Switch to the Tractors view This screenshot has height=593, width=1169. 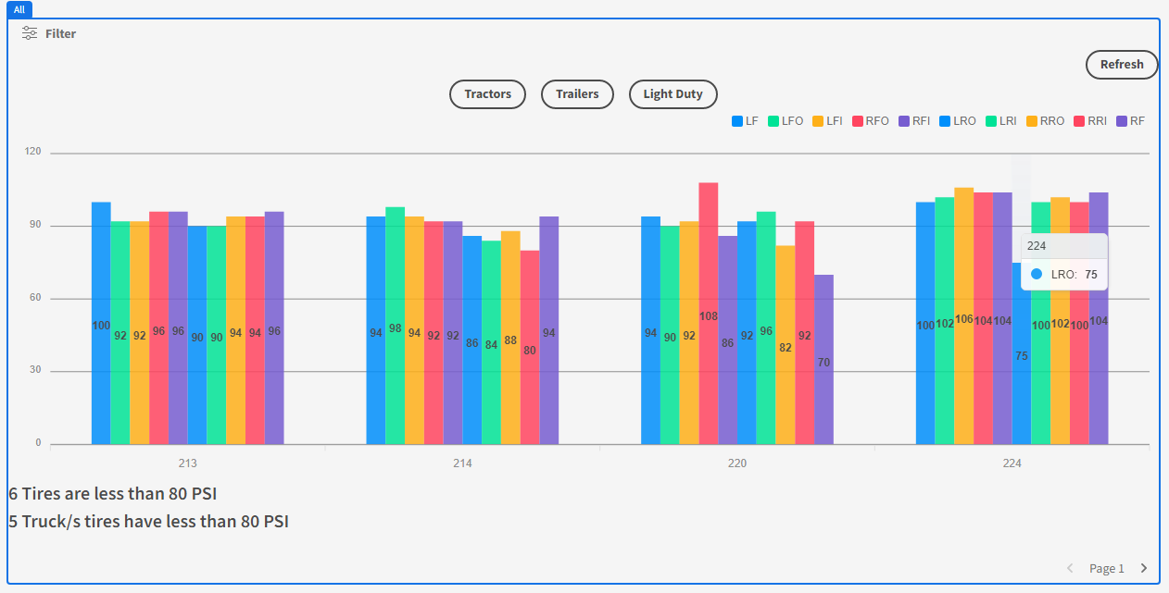pyautogui.click(x=487, y=93)
